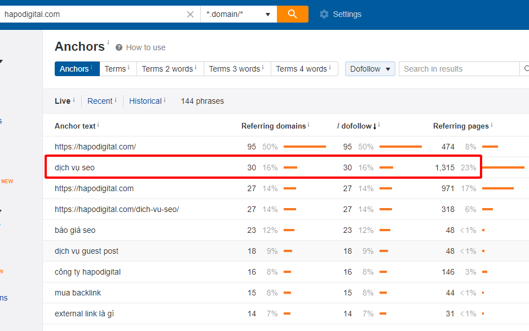Click referring pages count 44
The image size is (529, 331).
click(450, 293)
